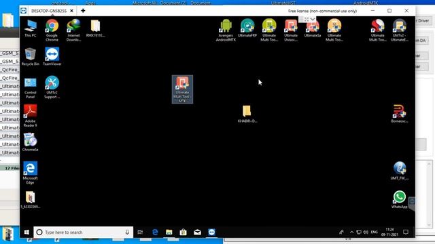
Task: Add a new TeamViewer session tab
Action: pyautogui.click(x=83, y=11)
